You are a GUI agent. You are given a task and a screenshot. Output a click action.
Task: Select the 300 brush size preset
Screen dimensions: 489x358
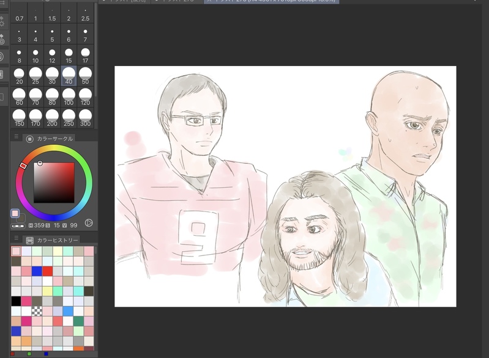(x=85, y=118)
